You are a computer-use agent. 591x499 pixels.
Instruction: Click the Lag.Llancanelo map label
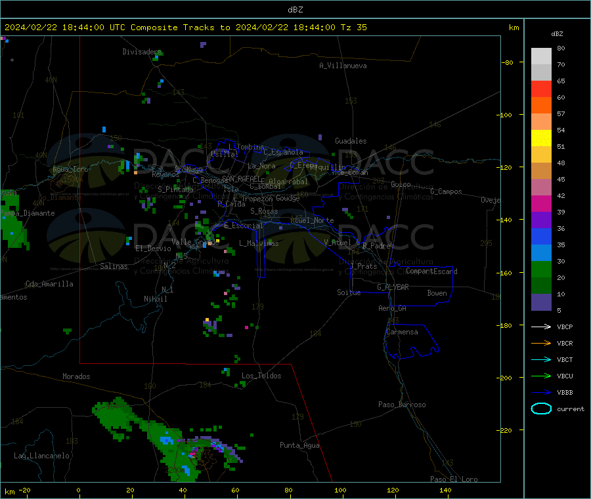[x=41, y=456]
